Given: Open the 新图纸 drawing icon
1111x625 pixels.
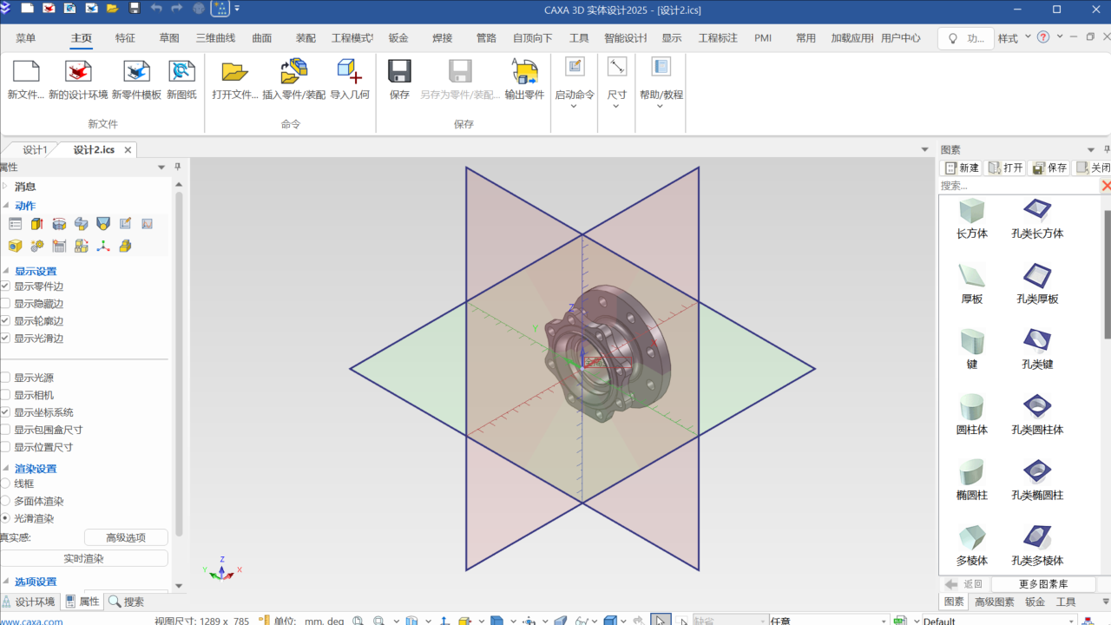Looking at the screenshot, I should pyautogui.click(x=181, y=71).
